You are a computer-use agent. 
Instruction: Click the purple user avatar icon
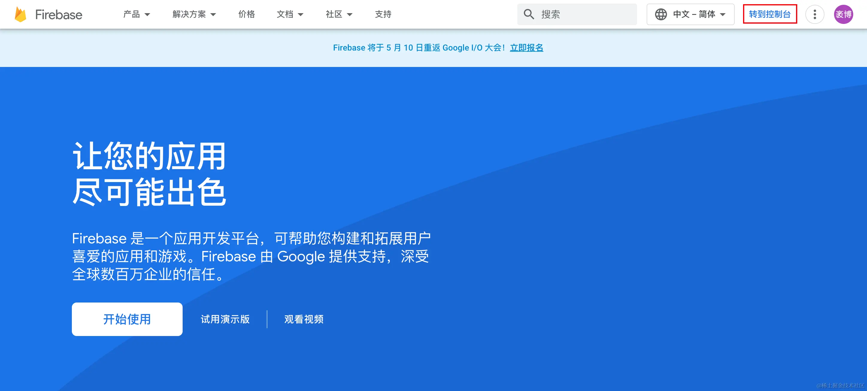(843, 14)
